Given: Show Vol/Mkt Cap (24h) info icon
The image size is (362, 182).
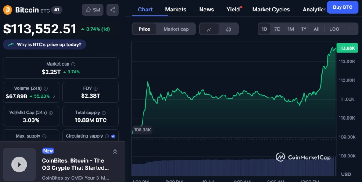Looking at the screenshot, I should click(50, 113).
